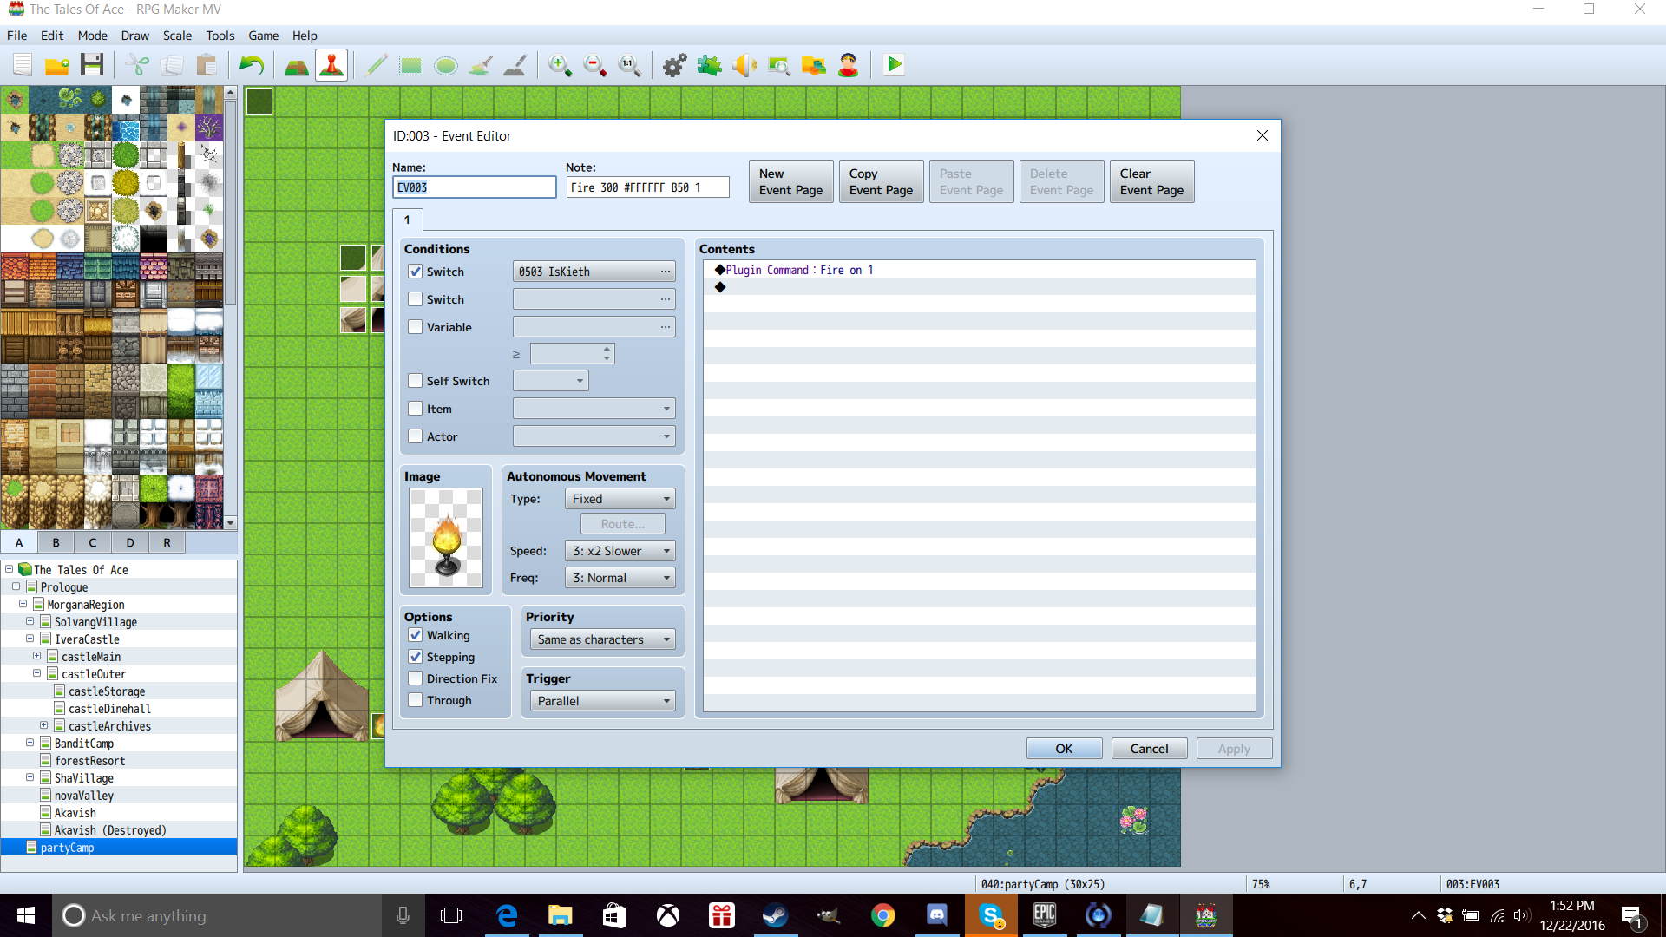This screenshot has width=1666, height=937.
Task: Open the Priority dropdown Same as characters
Action: point(603,639)
